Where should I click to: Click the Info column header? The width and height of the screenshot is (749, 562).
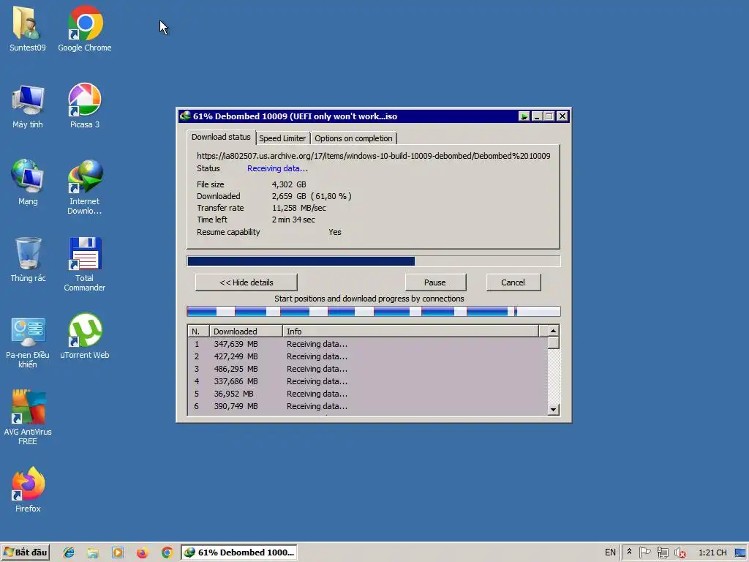coord(410,331)
